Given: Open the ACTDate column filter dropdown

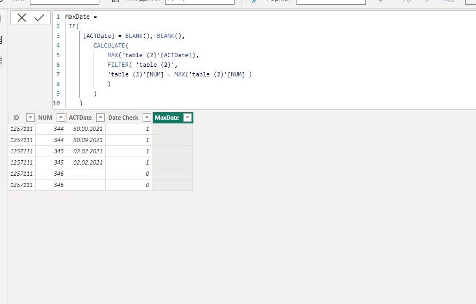Looking at the screenshot, I should pos(100,118).
